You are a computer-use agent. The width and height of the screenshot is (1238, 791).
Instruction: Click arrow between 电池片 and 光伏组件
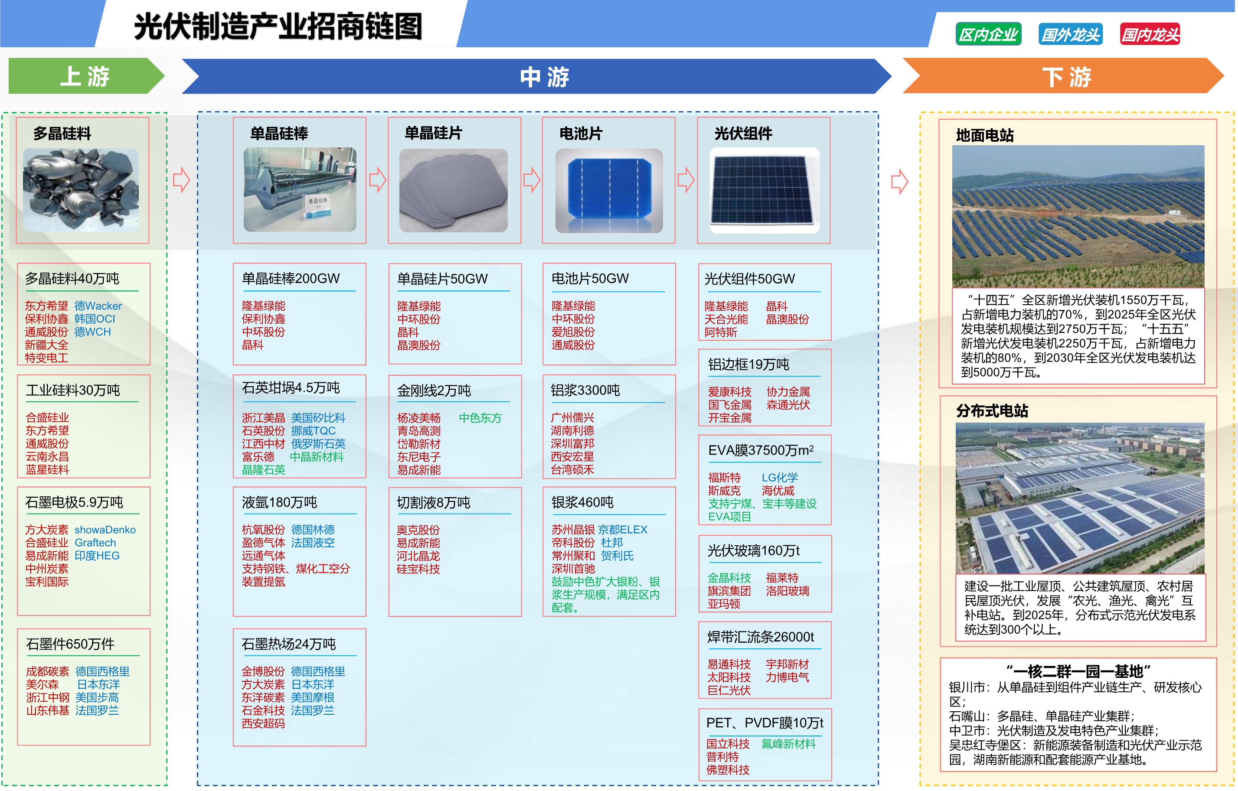686,180
